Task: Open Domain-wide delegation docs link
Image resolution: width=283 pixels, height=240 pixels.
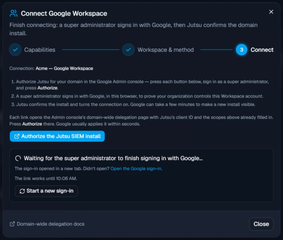Action: 47,224
